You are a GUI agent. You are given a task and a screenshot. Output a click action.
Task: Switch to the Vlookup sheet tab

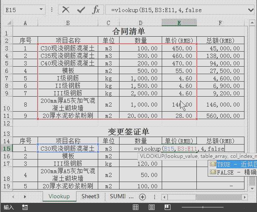[59, 196]
